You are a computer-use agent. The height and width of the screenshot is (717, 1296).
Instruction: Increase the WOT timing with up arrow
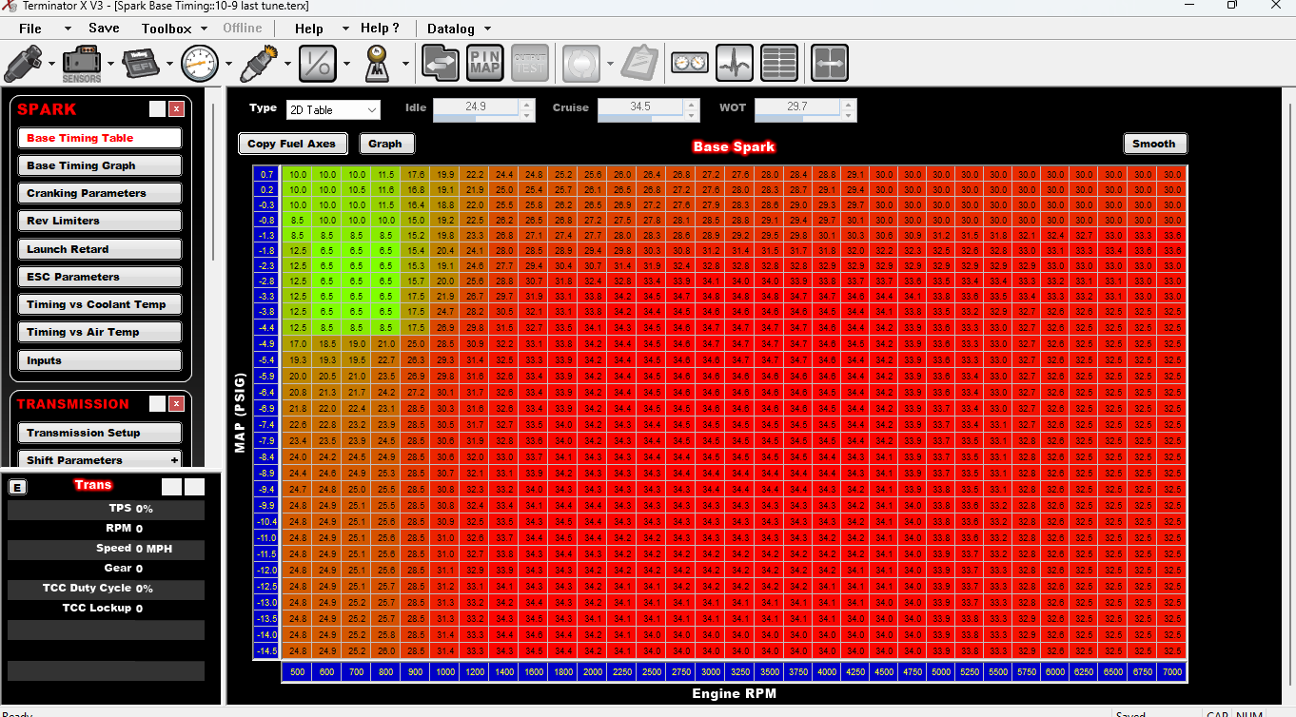click(x=849, y=105)
